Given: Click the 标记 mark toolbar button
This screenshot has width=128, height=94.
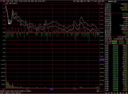Looking at the screenshot, I should 96,1.
